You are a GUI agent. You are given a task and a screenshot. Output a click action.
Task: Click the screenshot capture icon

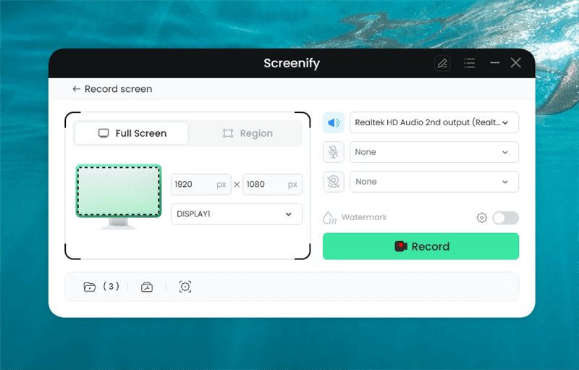(185, 287)
